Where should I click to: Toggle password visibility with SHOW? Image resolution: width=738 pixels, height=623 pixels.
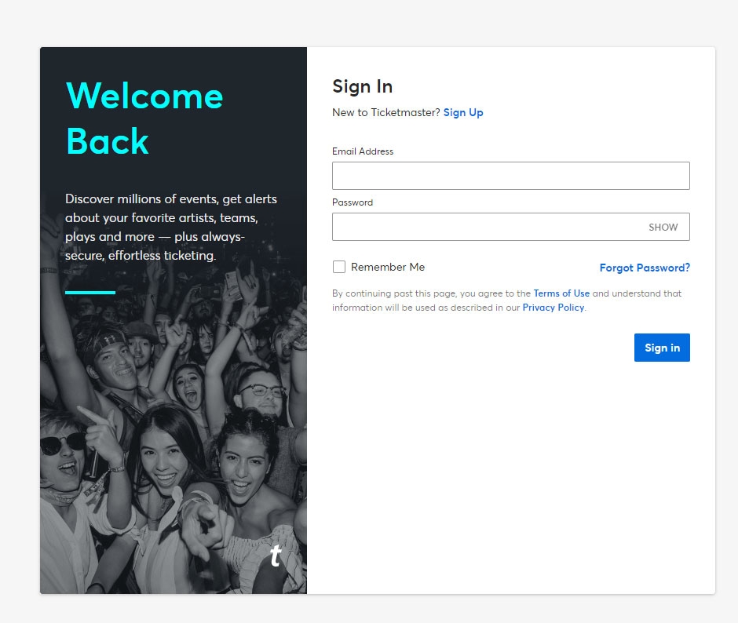[663, 228]
